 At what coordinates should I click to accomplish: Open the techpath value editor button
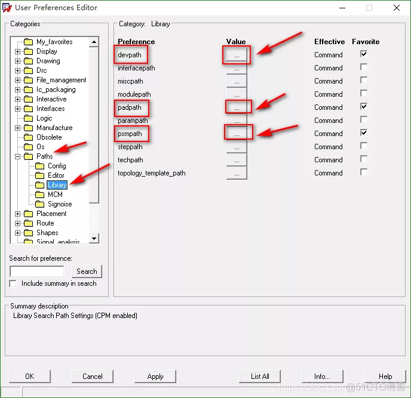click(x=237, y=160)
